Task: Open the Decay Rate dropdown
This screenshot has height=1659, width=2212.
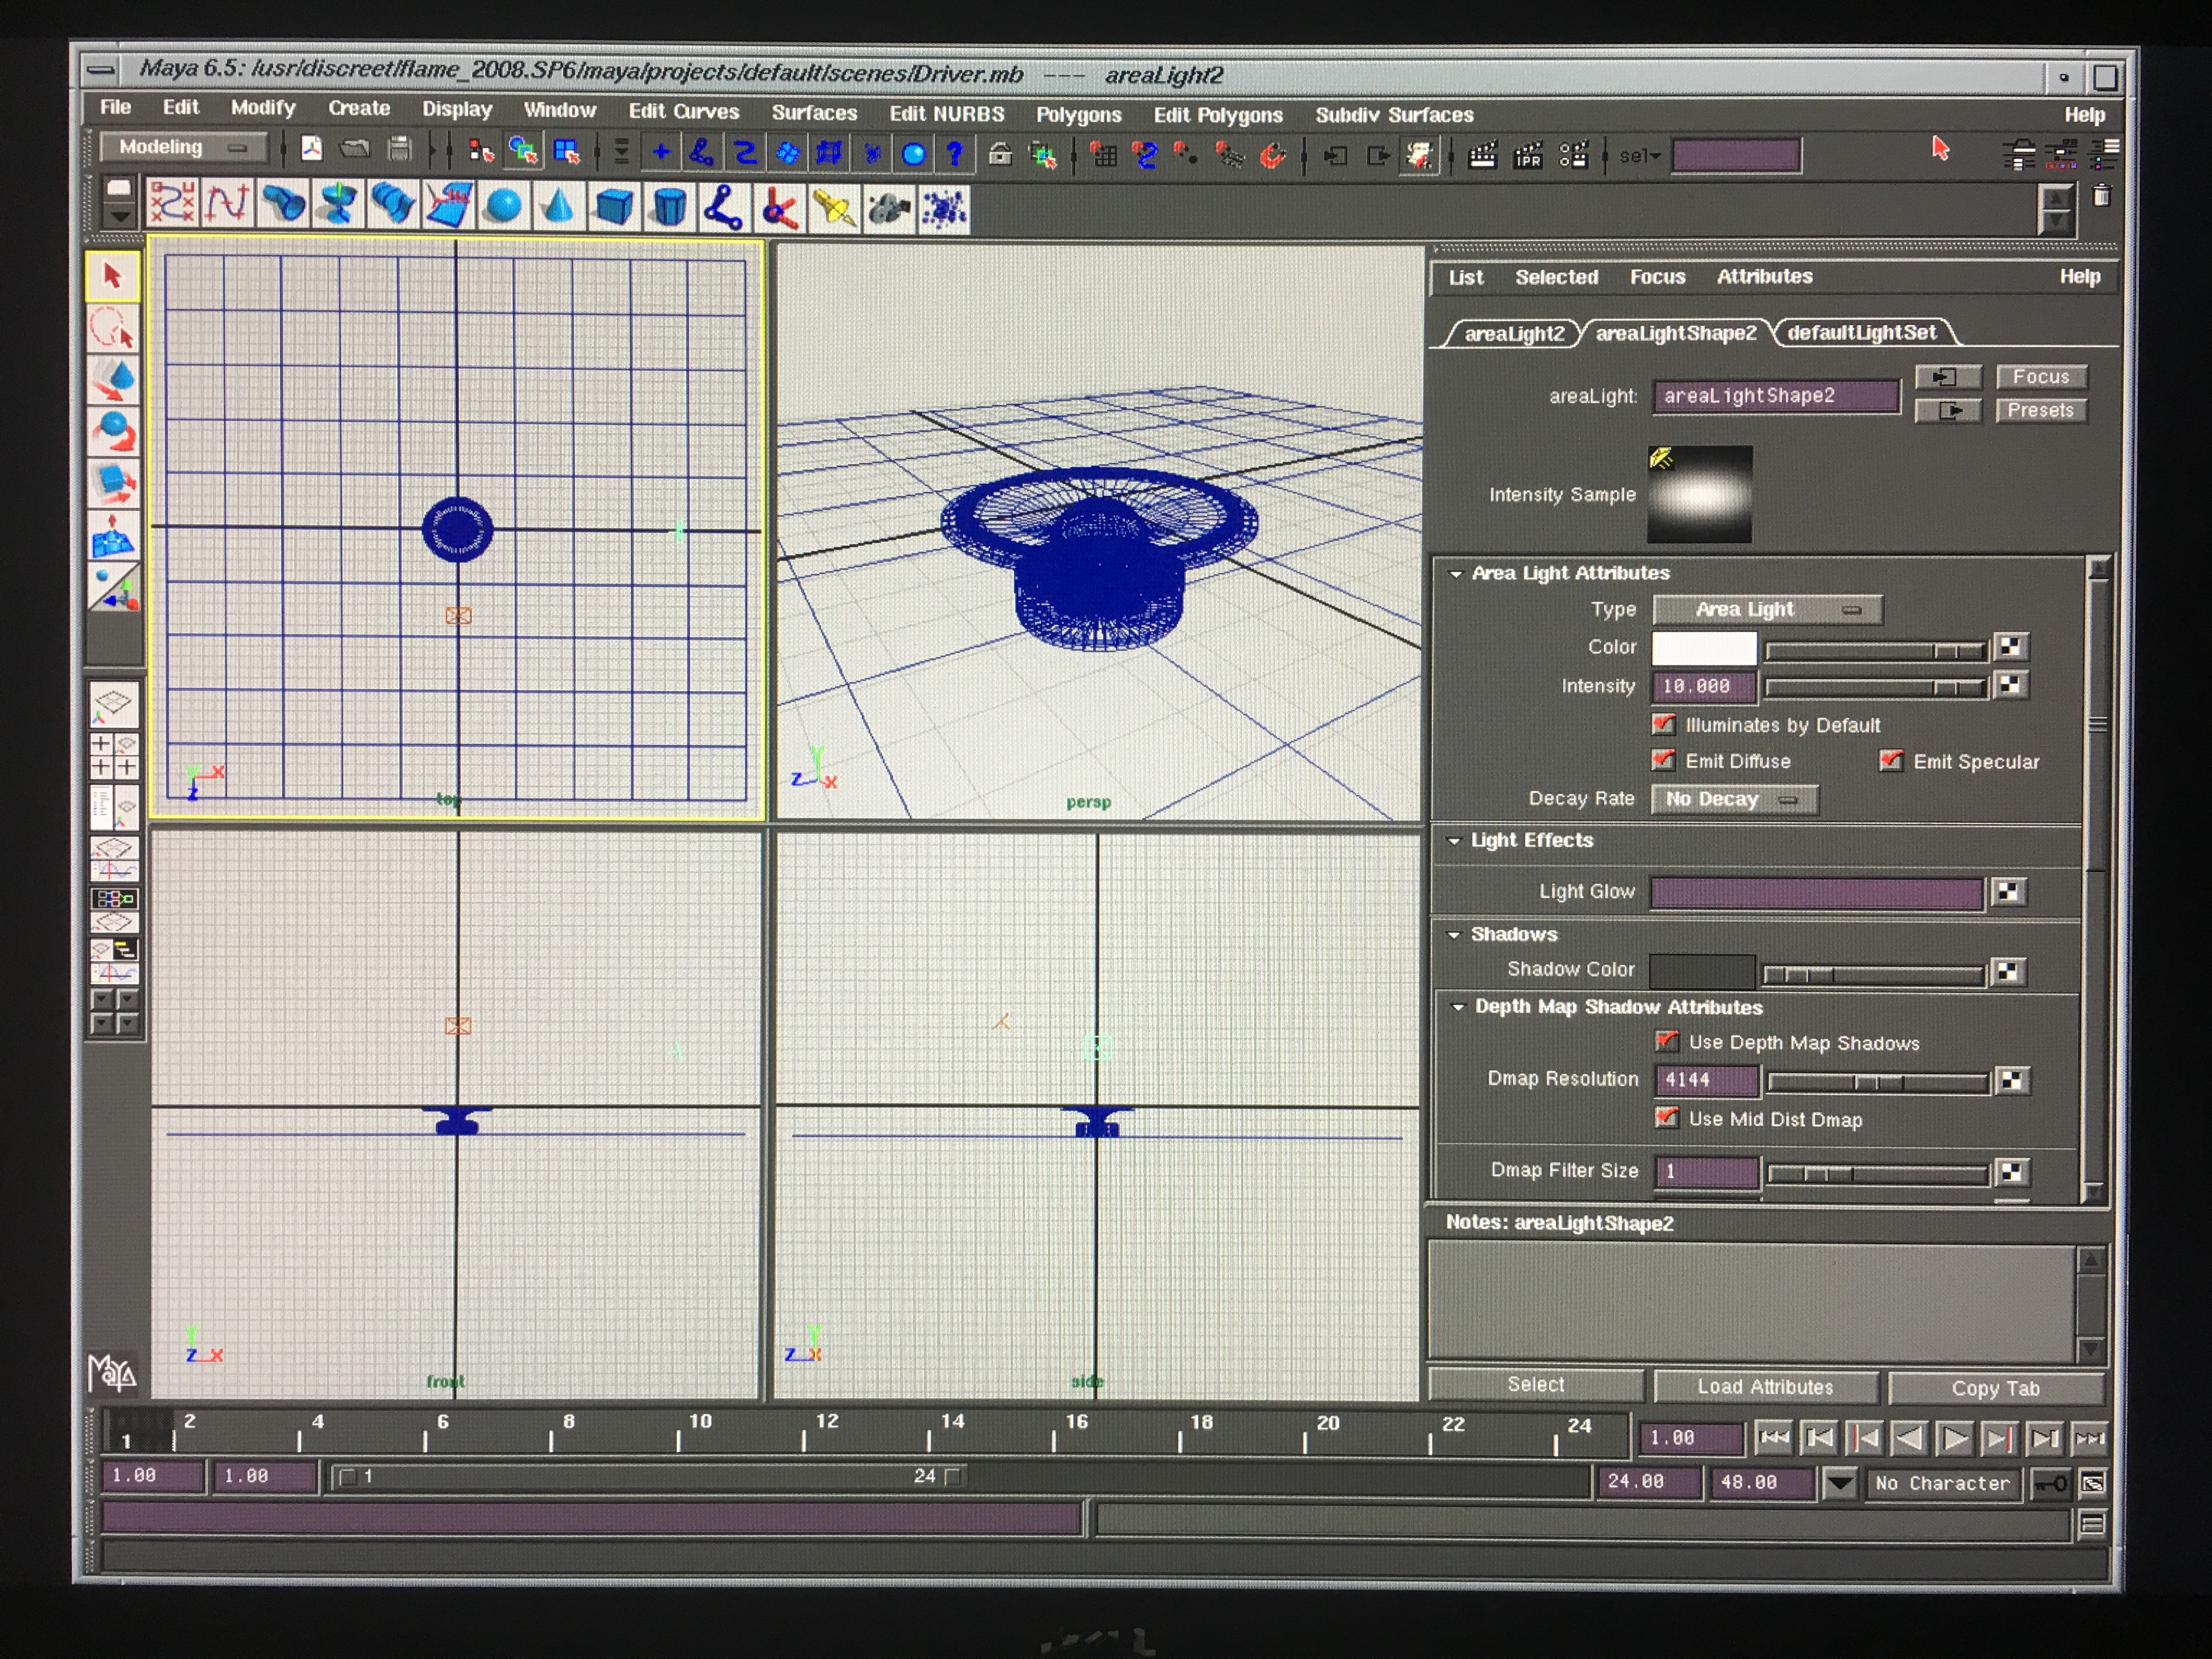Action: pyautogui.click(x=1734, y=799)
